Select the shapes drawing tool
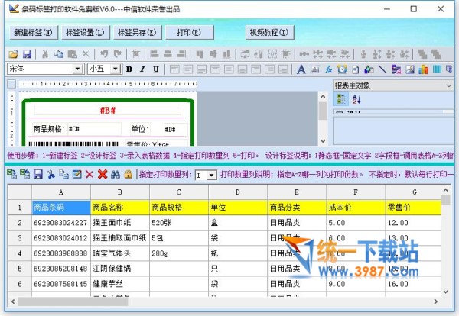 369,69
